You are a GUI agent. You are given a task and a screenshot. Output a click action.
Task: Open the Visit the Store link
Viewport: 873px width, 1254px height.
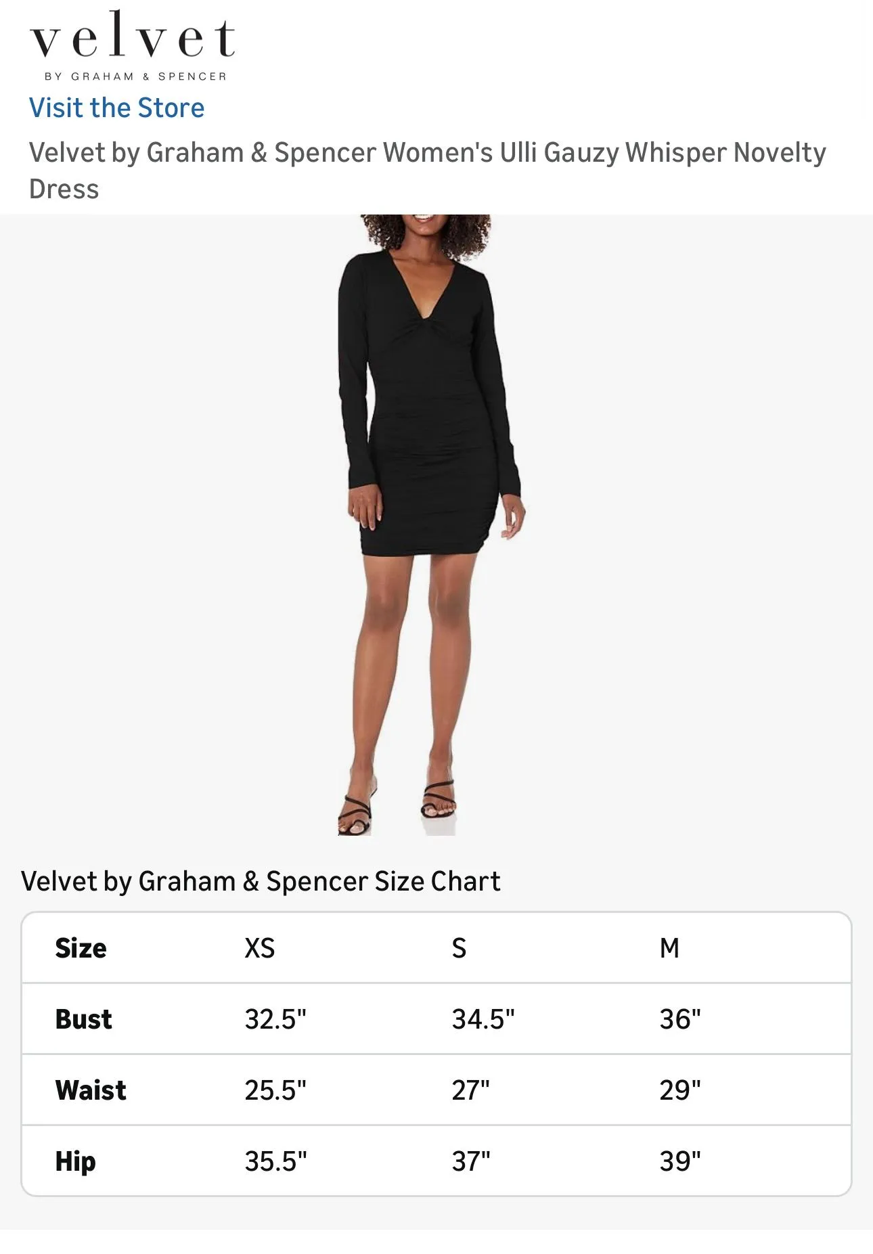[116, 108]
